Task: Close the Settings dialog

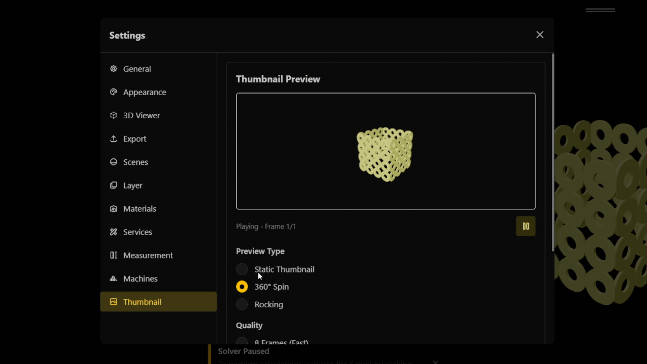Action: 540,35
